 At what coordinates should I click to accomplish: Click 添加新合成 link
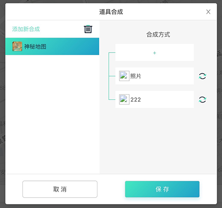click(x=26, y=29)
